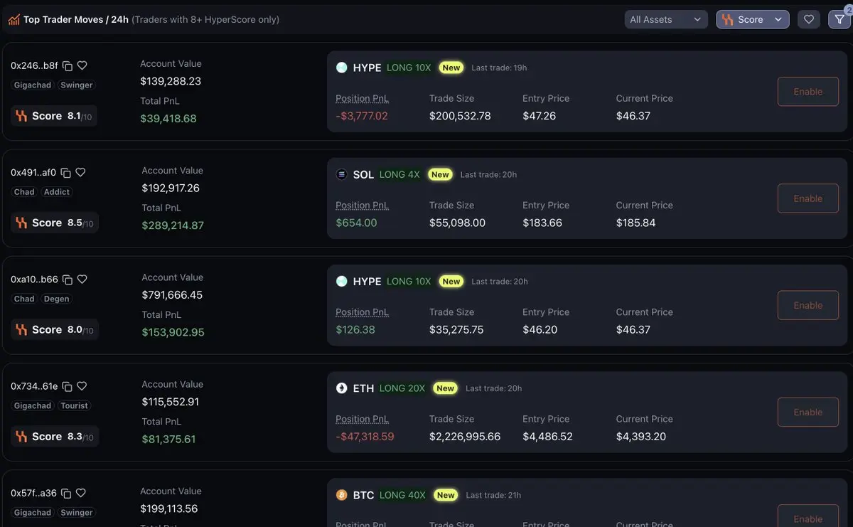This screenshot has height=527, width=853.
Task: Click the Addict tag on 0x491..af0
Action: coord(57,192)
